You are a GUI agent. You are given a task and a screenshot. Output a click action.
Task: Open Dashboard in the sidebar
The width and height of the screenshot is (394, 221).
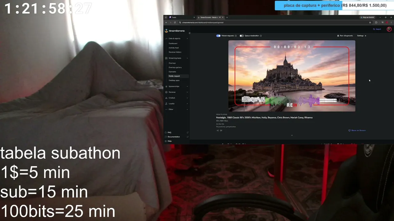point(173,43)
